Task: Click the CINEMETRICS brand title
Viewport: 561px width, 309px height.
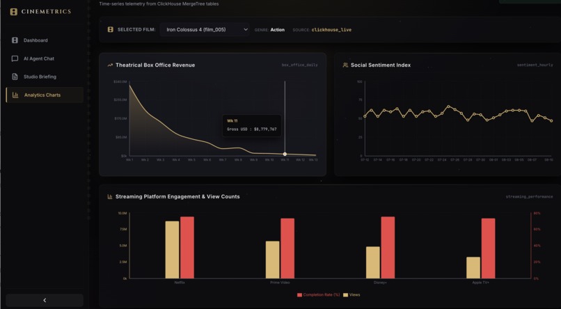Action: (46, 11)
